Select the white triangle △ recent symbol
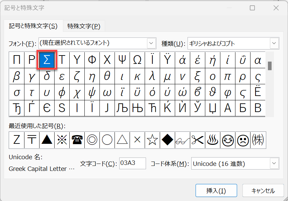Screen dimensions: 288x201 click(122, 140)
